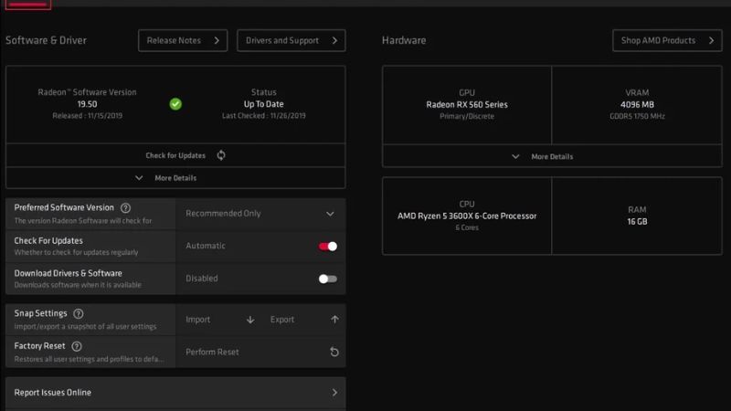The image size is (731, 411).
Task: Click the green Up To Date checkmark icon
Action: click(x=175, y=103)
